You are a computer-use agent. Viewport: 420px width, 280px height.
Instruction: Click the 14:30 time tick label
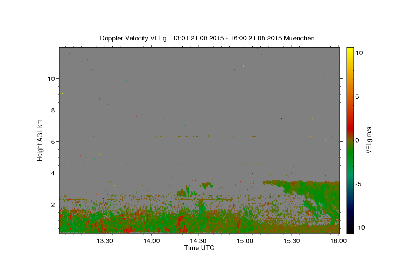(198, 241)
